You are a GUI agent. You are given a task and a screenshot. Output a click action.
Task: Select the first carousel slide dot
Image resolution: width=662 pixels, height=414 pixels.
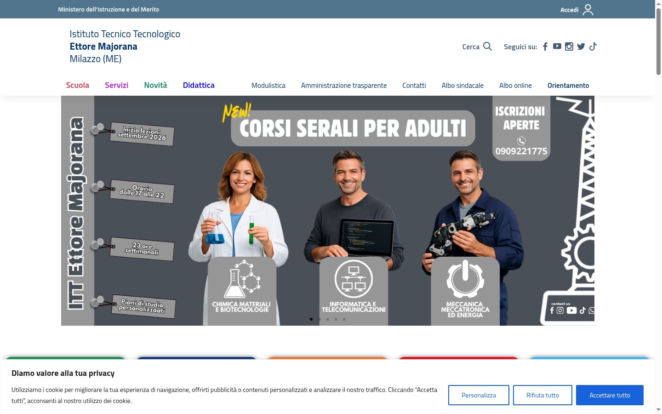click(x=311, y=319)
